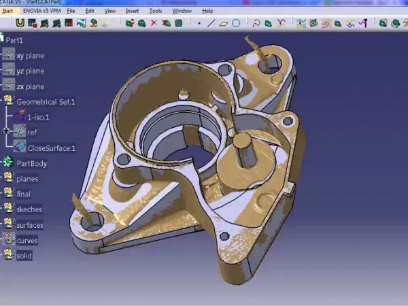Click the curved Spline icon in toolbar
Image resolution: width=408 pixels, height=306 pixels.
pos(256,23)
